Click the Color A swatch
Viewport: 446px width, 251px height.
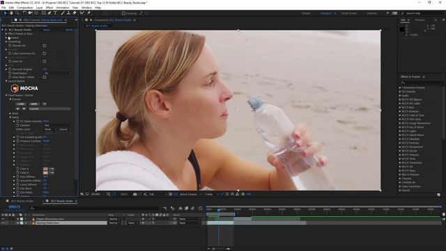(x=45, y=169)
